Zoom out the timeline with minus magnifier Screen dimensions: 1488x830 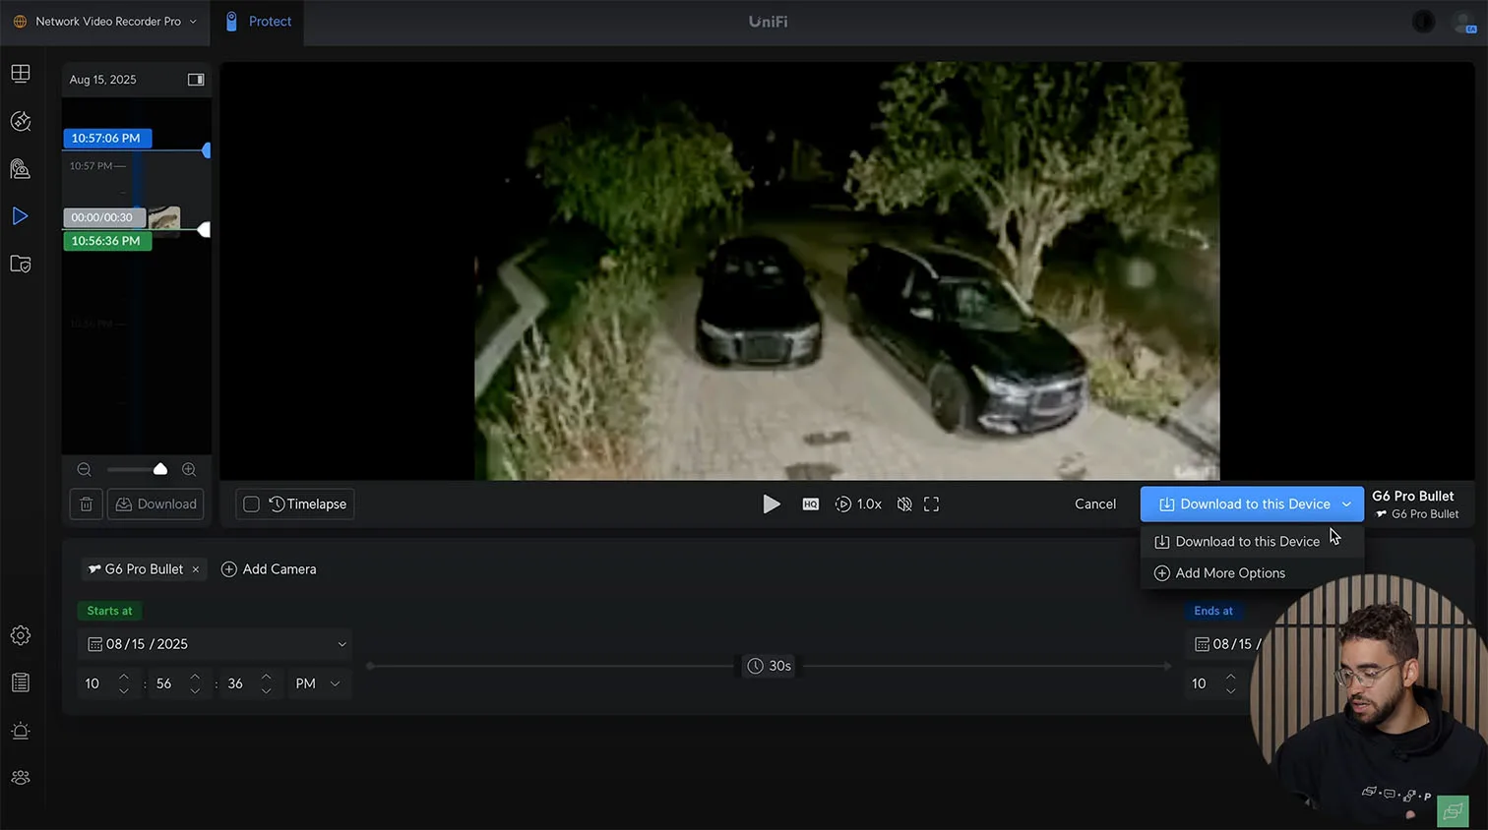[85, 470]
